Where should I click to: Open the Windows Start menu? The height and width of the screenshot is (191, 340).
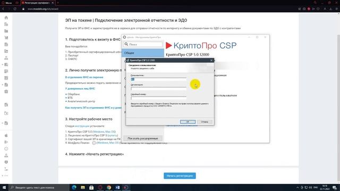(4, 187)
